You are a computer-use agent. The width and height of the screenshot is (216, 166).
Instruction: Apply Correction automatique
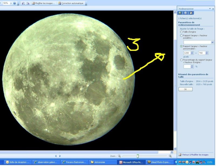(x=71, y=3)
